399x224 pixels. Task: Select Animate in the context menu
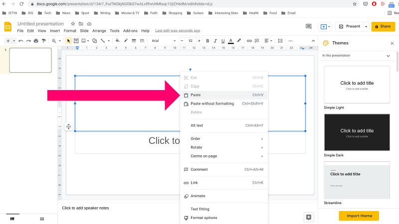[224, 196]
